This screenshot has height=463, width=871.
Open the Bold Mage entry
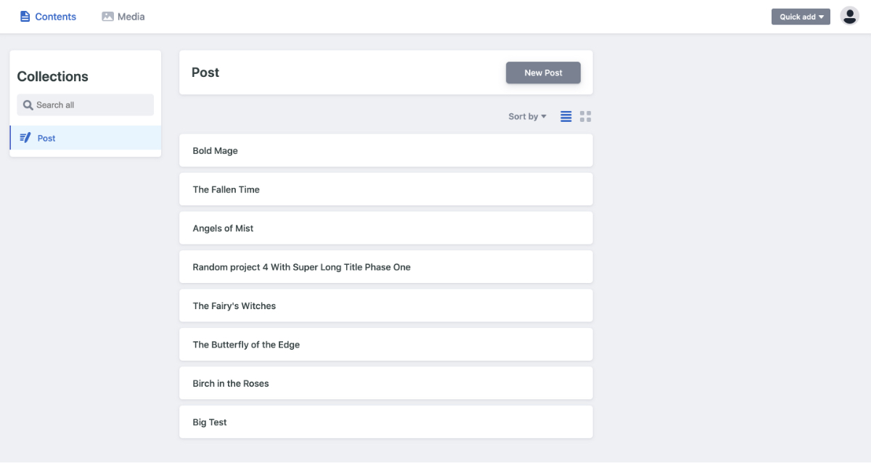coord(385,150)
